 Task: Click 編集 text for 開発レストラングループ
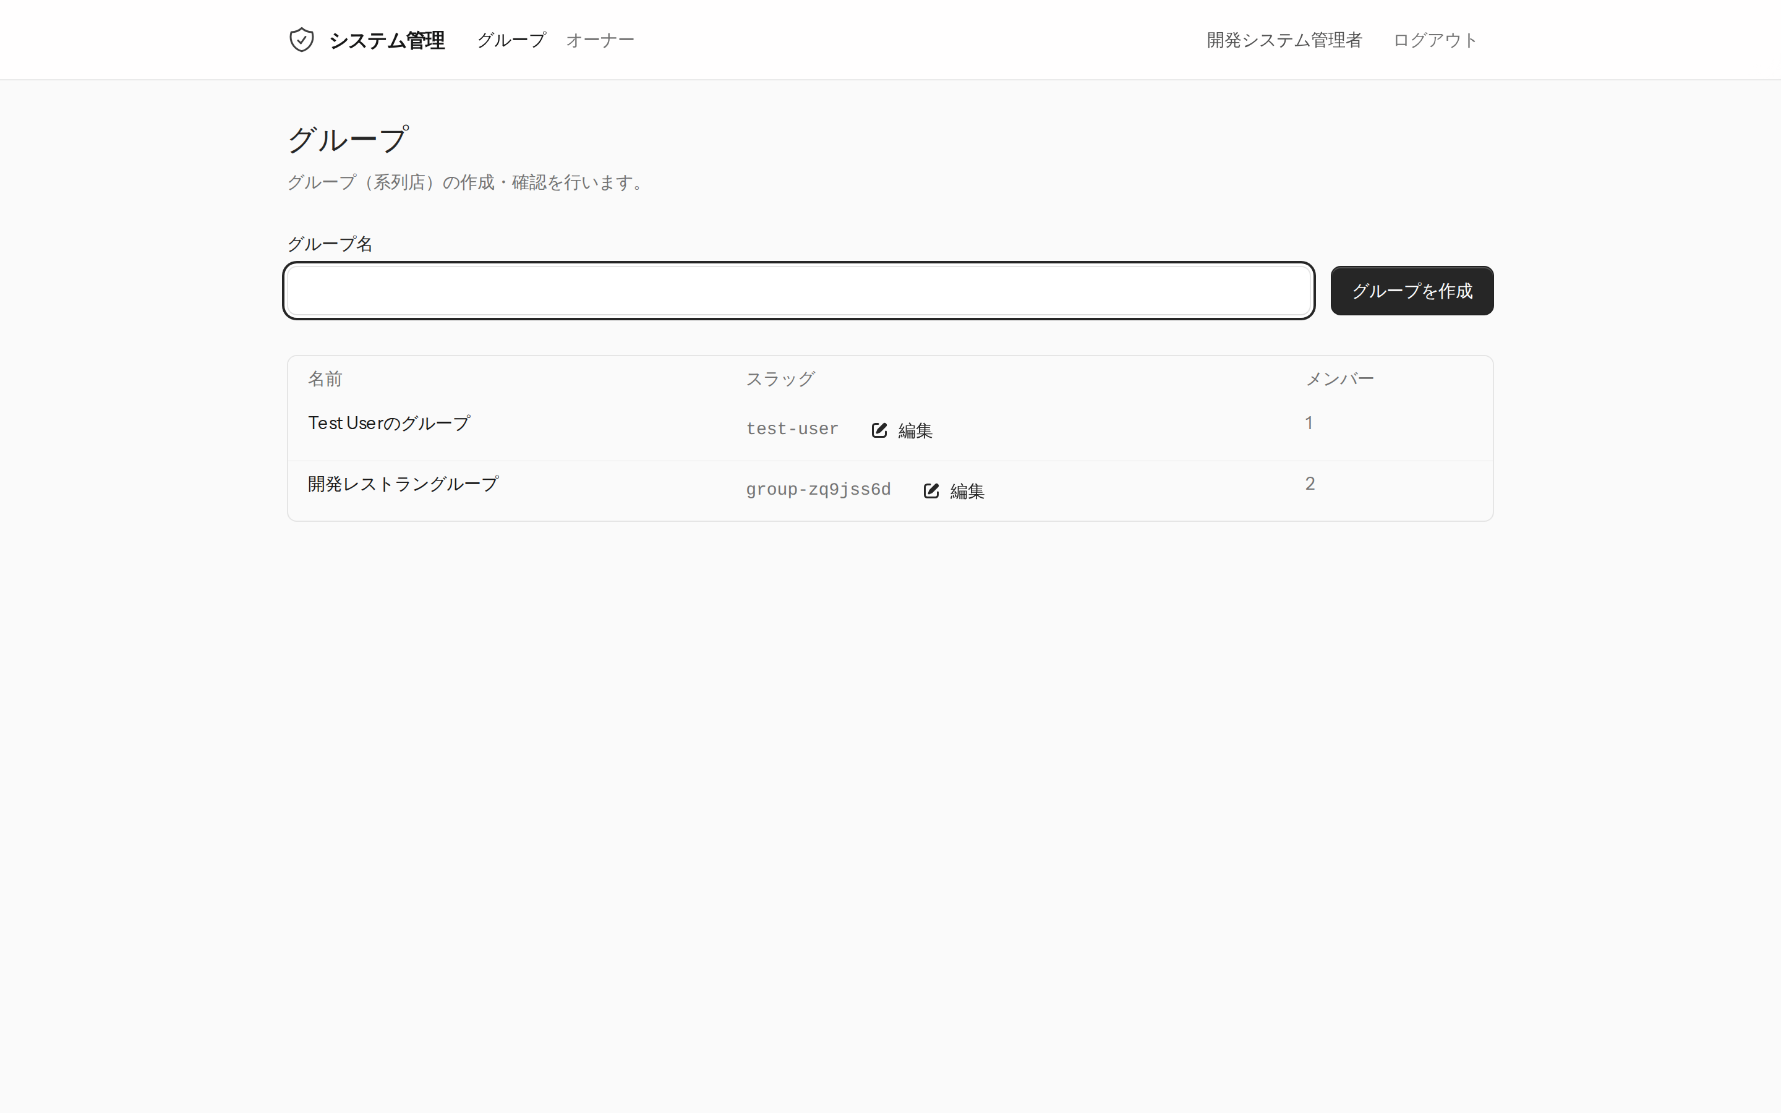tap(967, 491)
